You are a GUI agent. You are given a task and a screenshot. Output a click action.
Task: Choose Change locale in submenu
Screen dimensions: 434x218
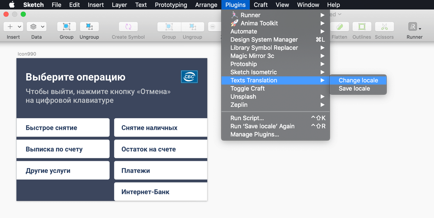click(x=358, y=80)
